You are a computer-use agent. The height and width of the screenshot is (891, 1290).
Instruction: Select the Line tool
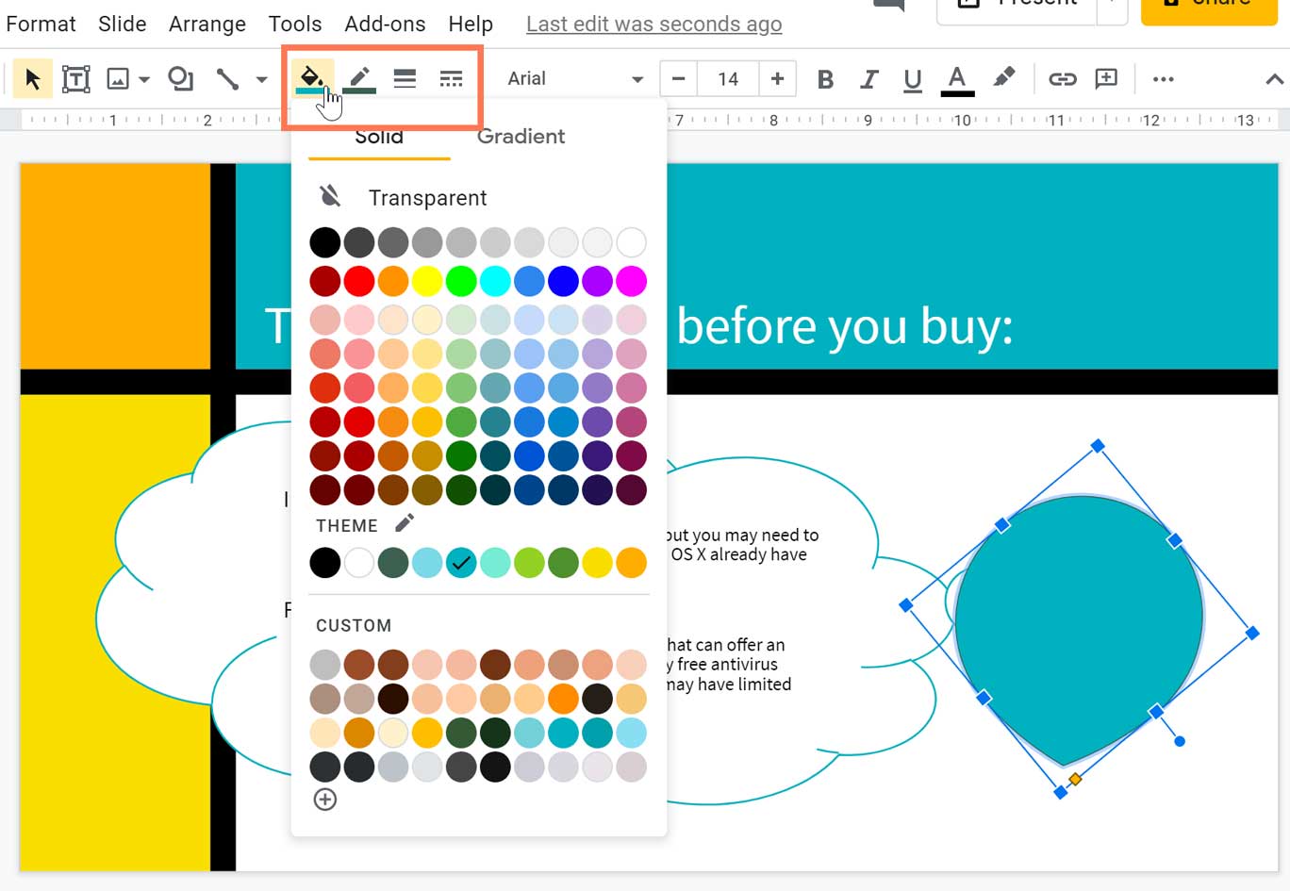(x=226, y=78)
